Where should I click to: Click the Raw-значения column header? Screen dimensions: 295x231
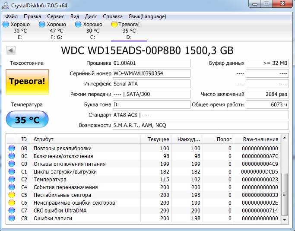pos(257,139)
